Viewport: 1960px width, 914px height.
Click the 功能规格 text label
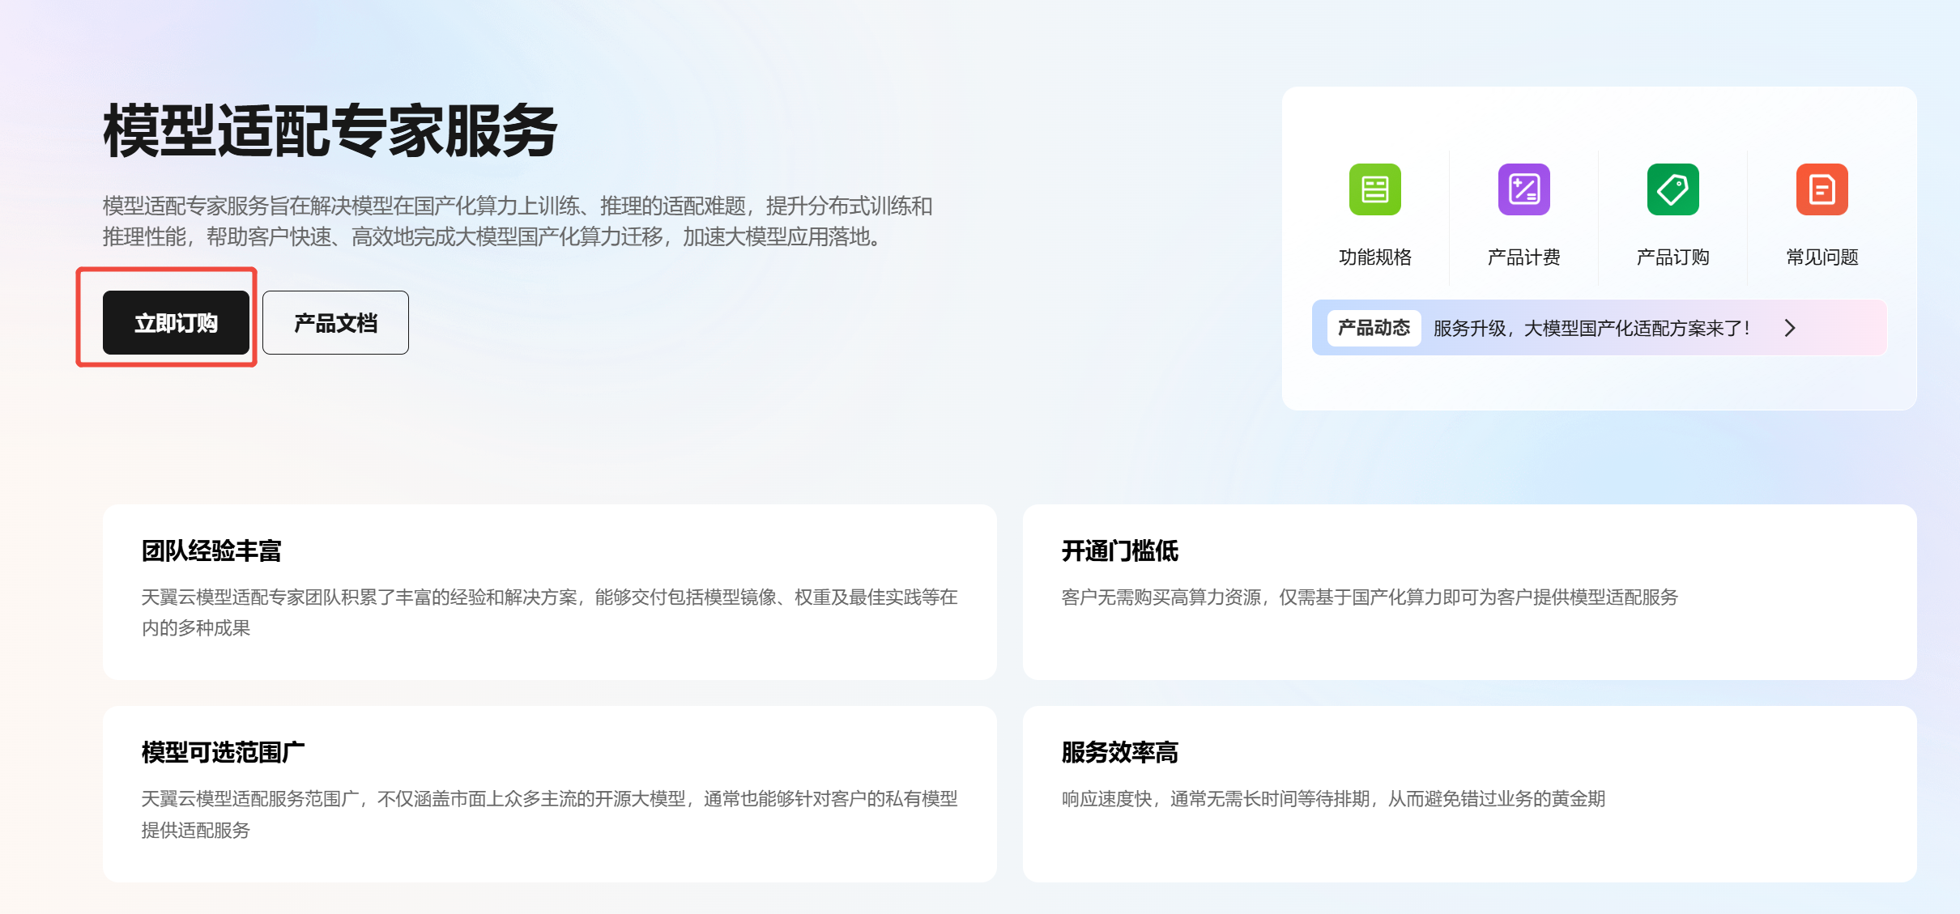1374,257
